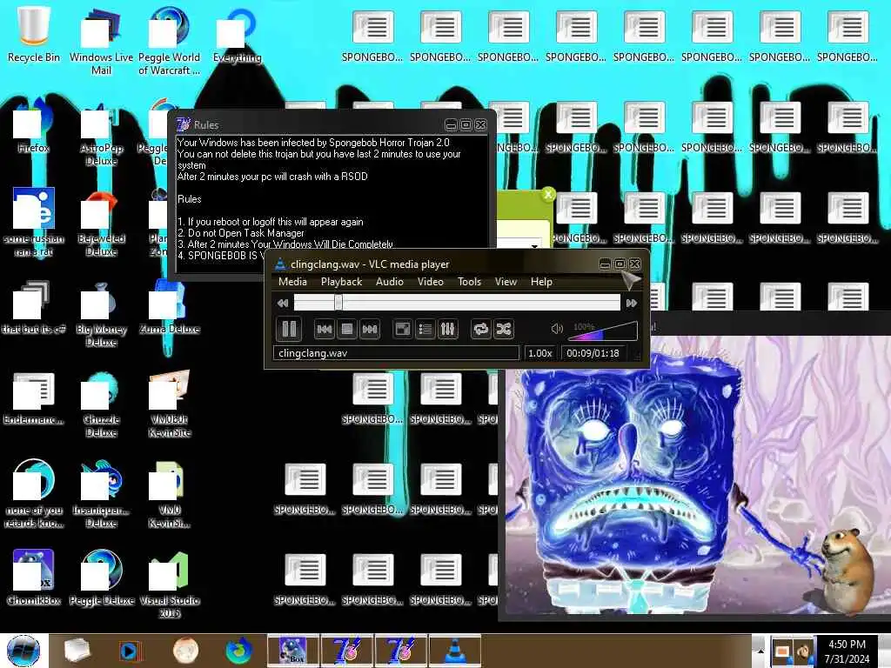Open the VLC Video menu
Viewport: 891px width, 668px height.
(x=431, y=282)
